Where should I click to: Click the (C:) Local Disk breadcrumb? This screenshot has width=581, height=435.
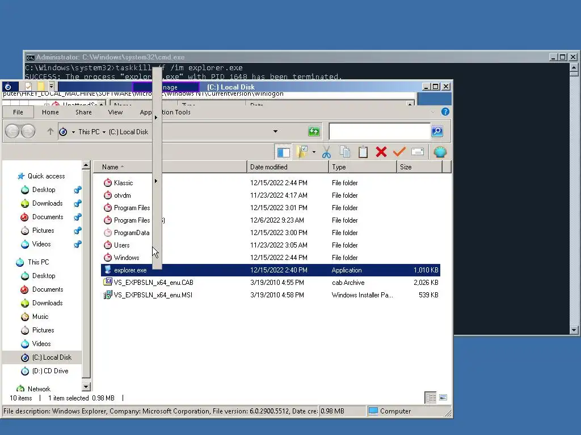coord(128,131)
